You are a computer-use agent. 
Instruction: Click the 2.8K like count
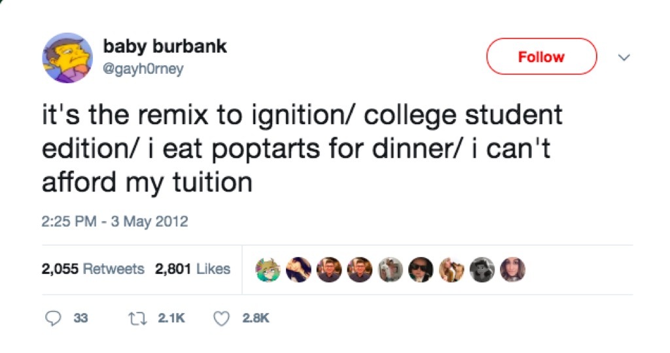click(x=255, y=318)
